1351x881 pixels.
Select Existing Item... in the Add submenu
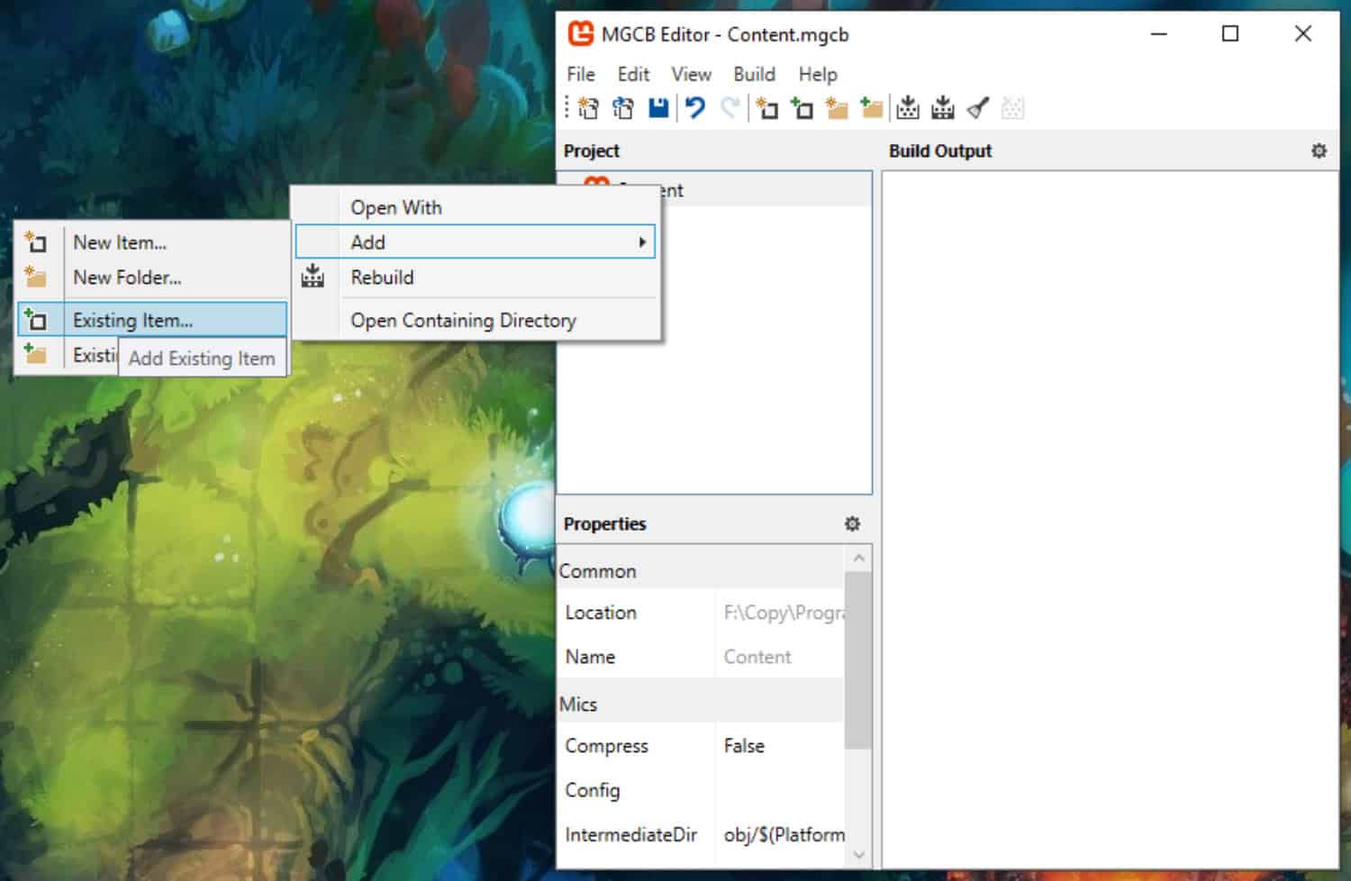tap(152, 320)
